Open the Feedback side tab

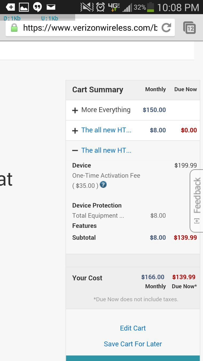[197, 201]
